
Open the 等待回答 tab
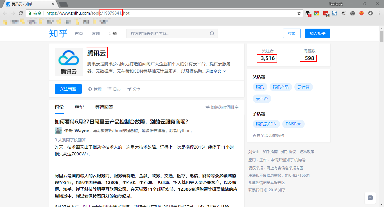pos(104,107)
